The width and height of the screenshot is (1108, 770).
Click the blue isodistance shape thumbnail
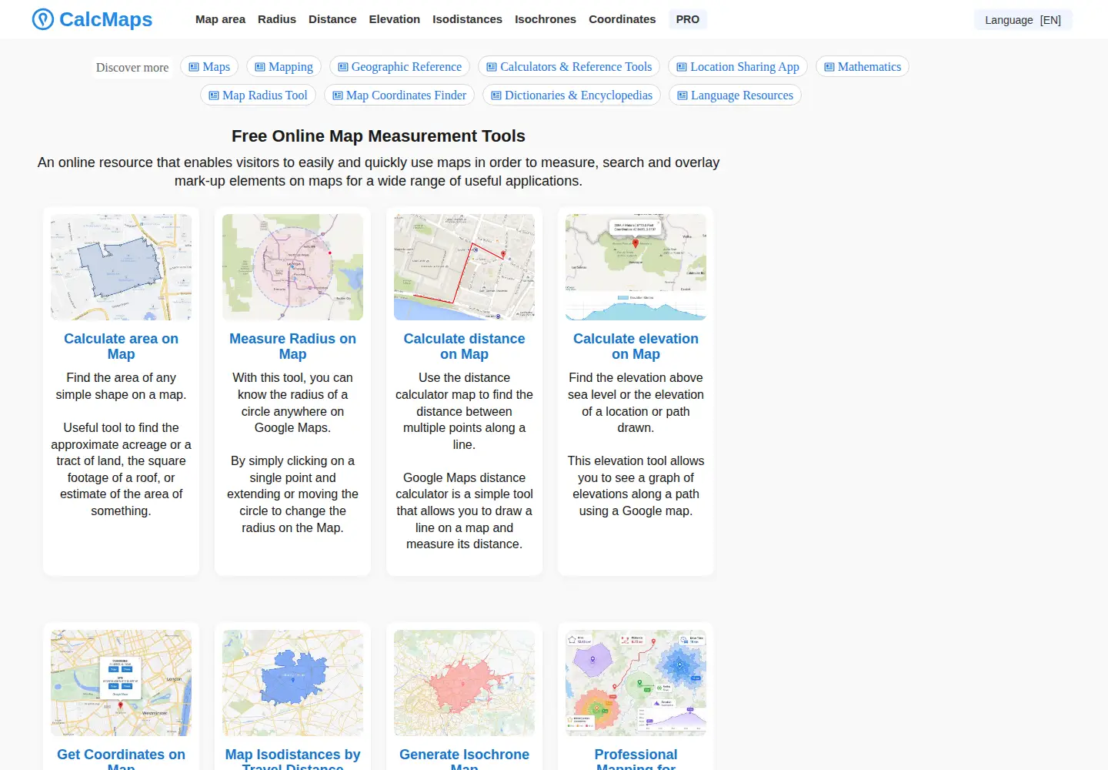click(292, 683)
